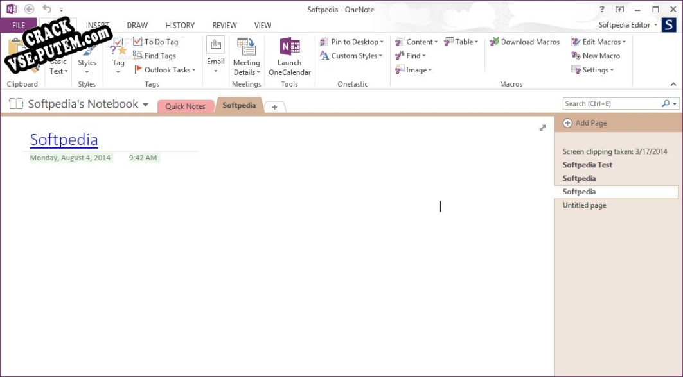Select the Softpedia section tab
Image resolution: width=683 pixels, height=377 pixels.
(239, 105)
